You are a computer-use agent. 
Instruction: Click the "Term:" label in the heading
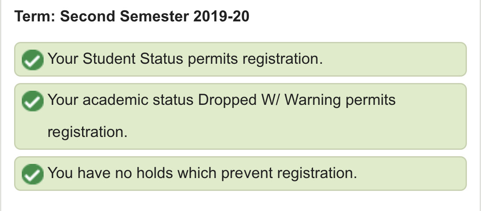(x=35, y=16)
